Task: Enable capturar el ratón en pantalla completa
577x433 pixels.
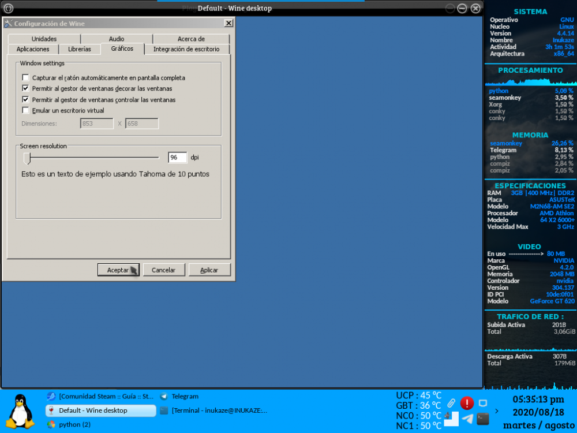Action: [x=25, y=77]
